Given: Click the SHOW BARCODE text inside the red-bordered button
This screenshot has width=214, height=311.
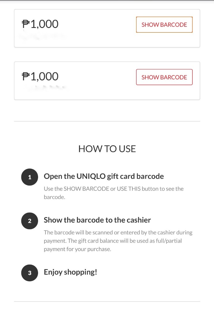Looking at the screenshot, I should pos(164,77).
